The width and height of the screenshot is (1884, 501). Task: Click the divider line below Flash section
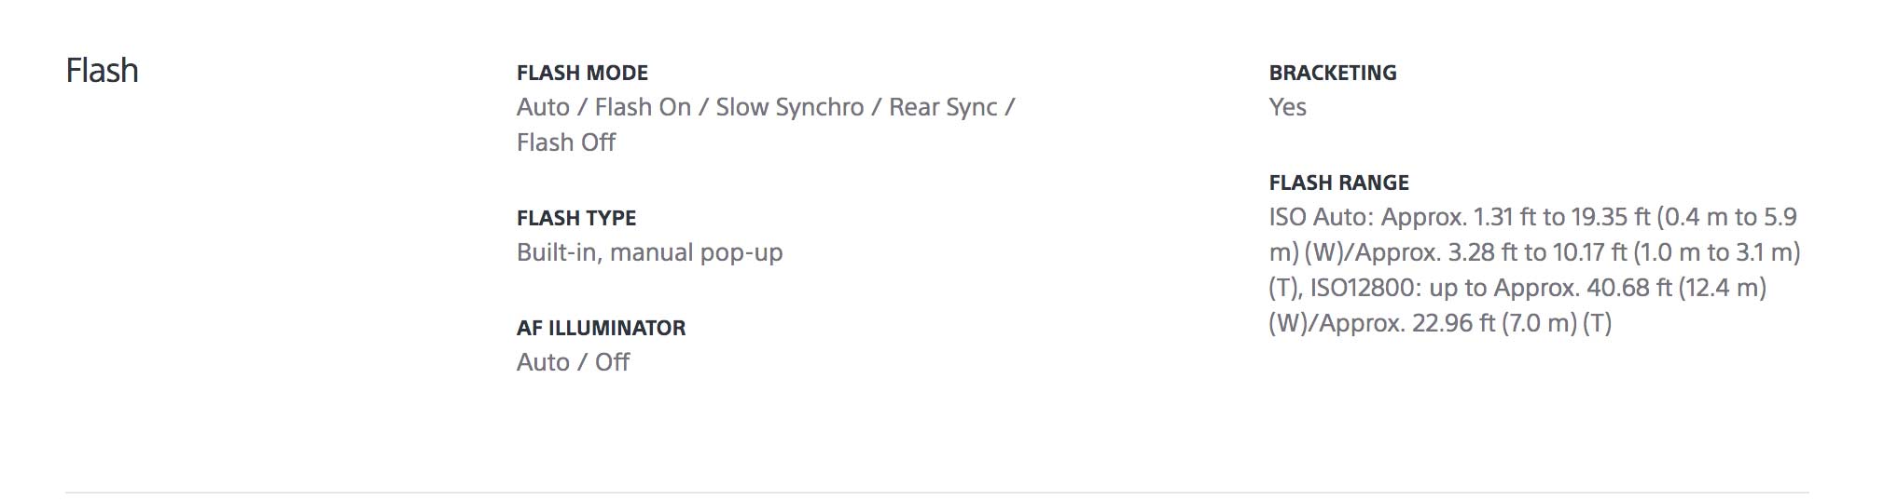tap(936, 492)
